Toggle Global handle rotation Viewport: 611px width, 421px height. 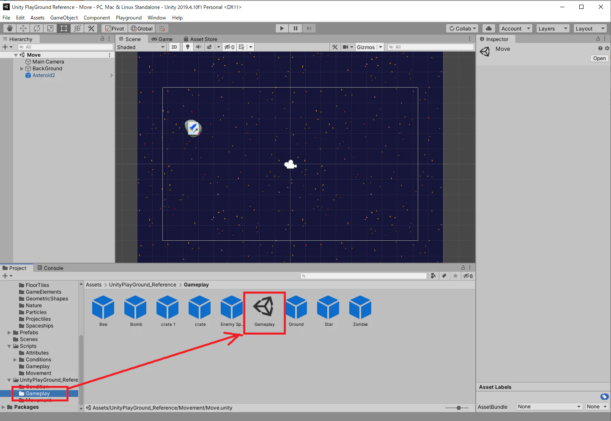(x=142, y=28)
